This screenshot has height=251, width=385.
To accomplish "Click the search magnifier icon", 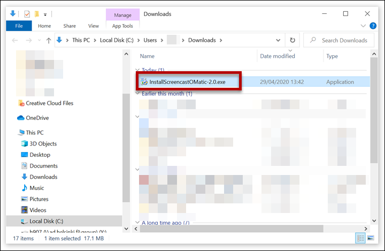I will 313,40.
